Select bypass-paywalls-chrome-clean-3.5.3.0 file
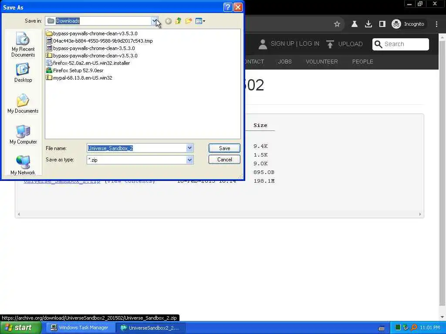The height and width of the screenshot is (334, 446). [91, 48]
